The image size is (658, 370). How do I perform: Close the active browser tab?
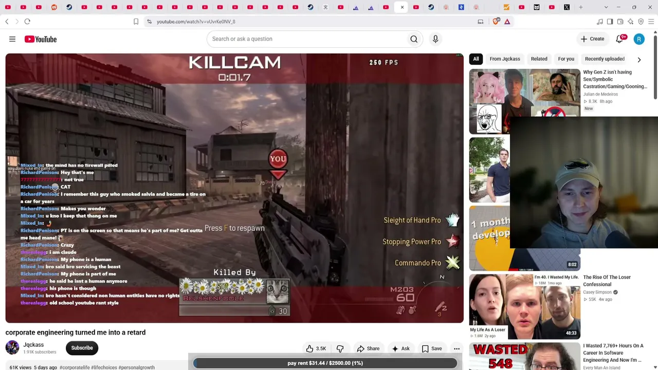tap(402, 7)
